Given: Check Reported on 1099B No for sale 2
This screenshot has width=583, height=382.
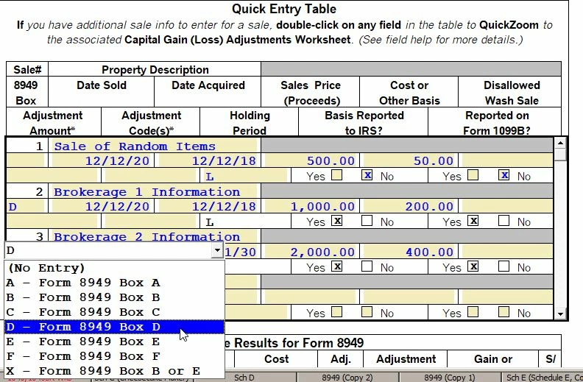Looking at the screenshot, I should click(504, 221).
